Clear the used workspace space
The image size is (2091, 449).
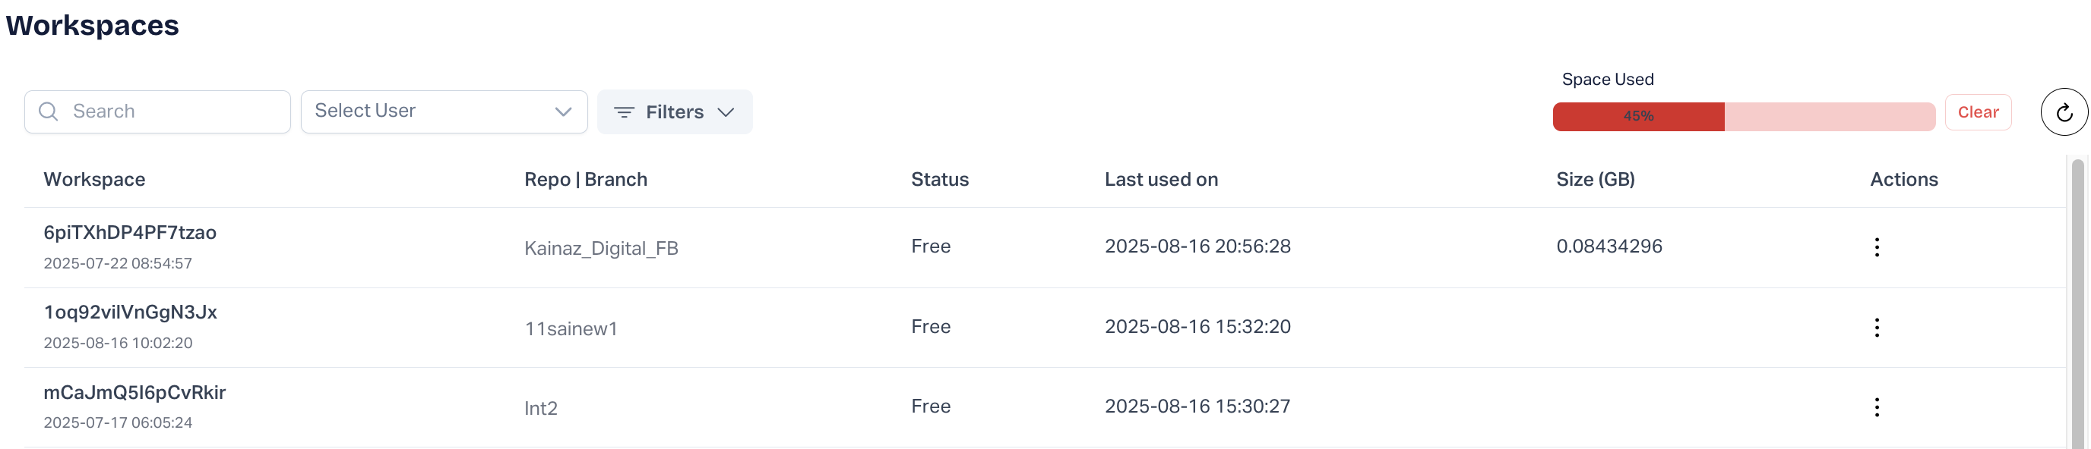[x=1977, y=113]
